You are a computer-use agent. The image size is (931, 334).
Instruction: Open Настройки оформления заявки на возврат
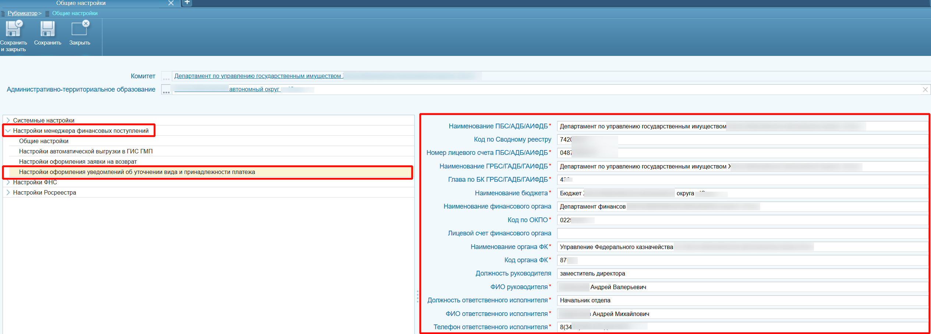pyautogui.click(x=78, y=161)
